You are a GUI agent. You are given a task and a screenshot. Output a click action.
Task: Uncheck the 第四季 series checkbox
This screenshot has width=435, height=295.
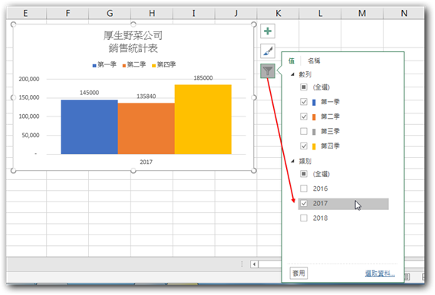coord(304,146)
